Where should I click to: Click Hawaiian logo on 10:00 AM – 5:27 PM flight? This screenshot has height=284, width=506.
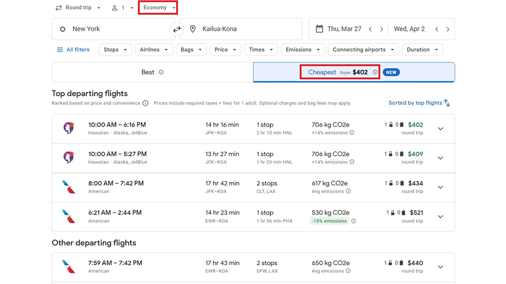point(69,157)
